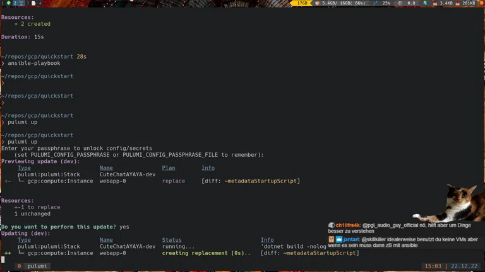Click the 281KB network upload value

click(469, 3)
